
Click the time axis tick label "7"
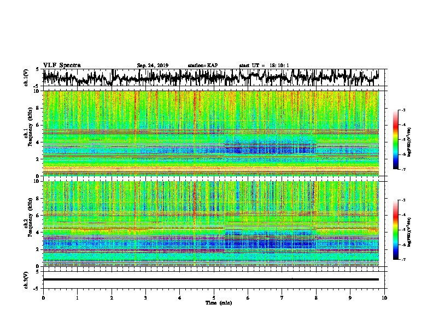[282, 298]
